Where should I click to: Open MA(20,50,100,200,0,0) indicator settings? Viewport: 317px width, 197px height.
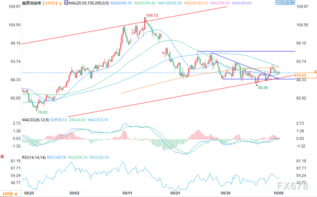[x=89, y=3]
